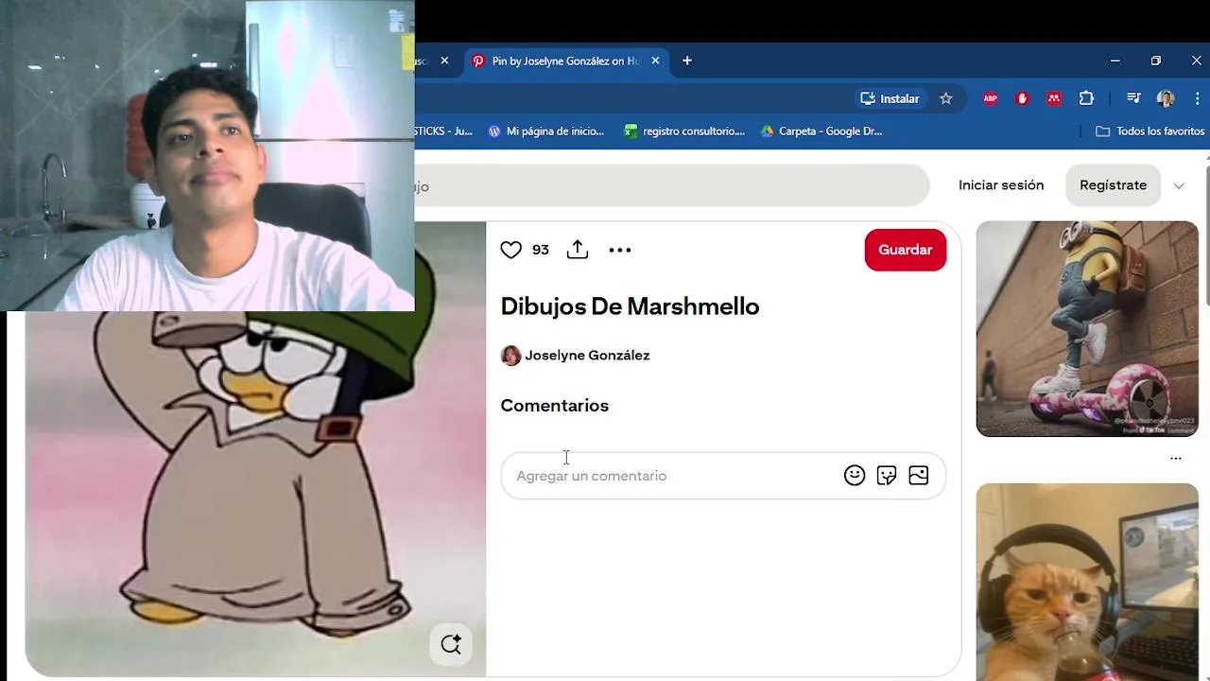The image size is (1210, 681).
Task: Switch to the Pin by Joselyne González tab
Action: 565,61
